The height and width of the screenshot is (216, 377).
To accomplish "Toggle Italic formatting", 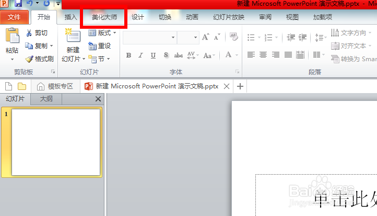I will pos(140,55).
